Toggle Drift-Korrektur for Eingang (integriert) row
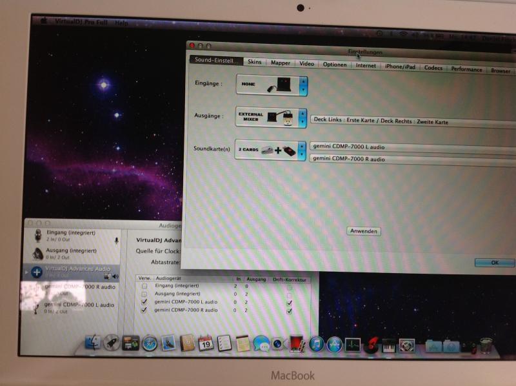This screenshot has width=516, height=386. (x=289, y=287)
